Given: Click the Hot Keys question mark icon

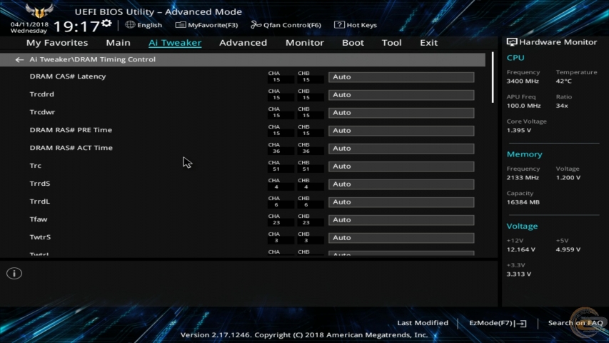Looking at the screenshot, I should pyautogui.click(x=339, y=25).
